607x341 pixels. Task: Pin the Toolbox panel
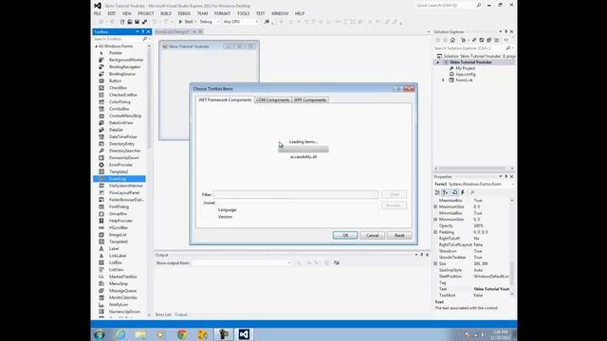(143, 31)
